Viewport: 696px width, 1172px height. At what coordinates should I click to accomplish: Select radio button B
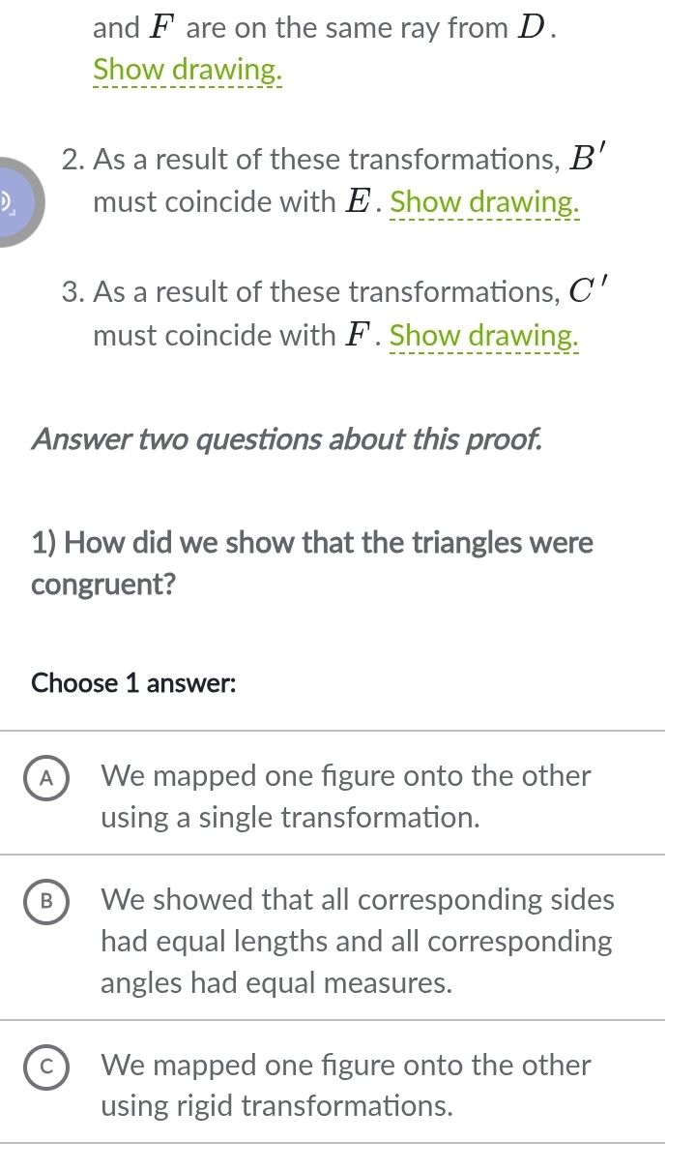pos(46,900)
